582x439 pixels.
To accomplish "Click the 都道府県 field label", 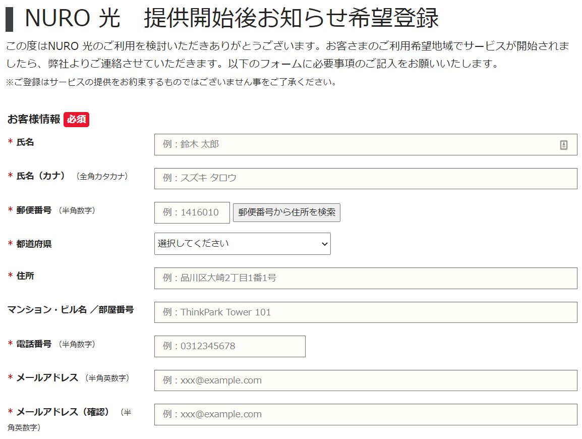I will pyautogui.click(x=34, y=244).
